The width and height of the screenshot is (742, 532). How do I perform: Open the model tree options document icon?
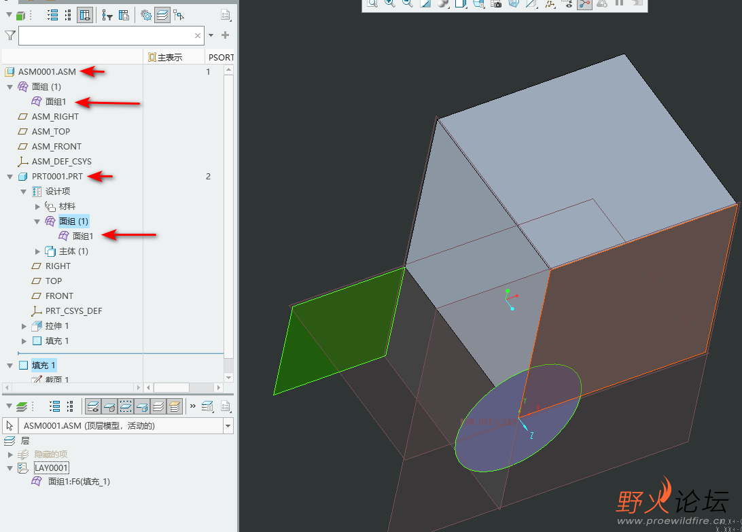coord(226,16)
